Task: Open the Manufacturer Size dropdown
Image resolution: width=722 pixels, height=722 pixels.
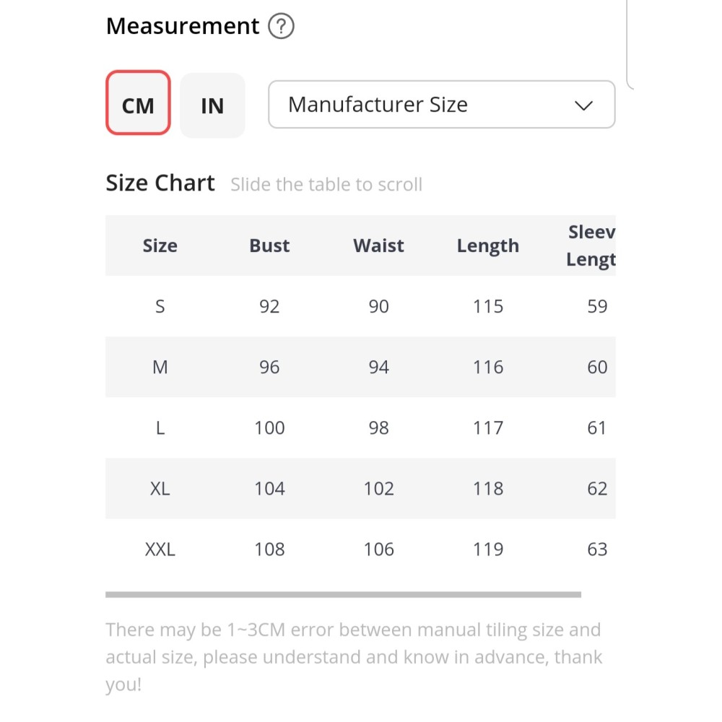Action: pyautogui.click(x=440, y=105)
